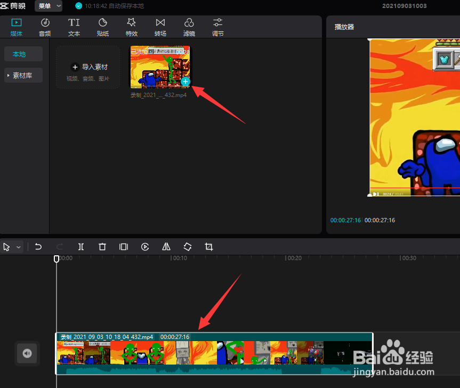This screenshot has width=460, height=388.
Task: Click the crop icon
Action: pyautogui.click(x=208, y=247)
